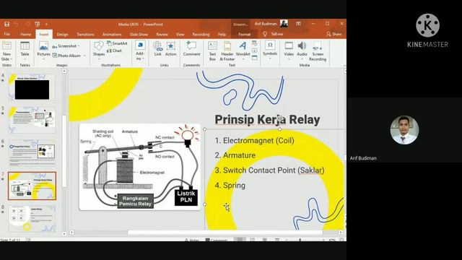
Task: Open the View tab
Action: click(x=180, y=34)
